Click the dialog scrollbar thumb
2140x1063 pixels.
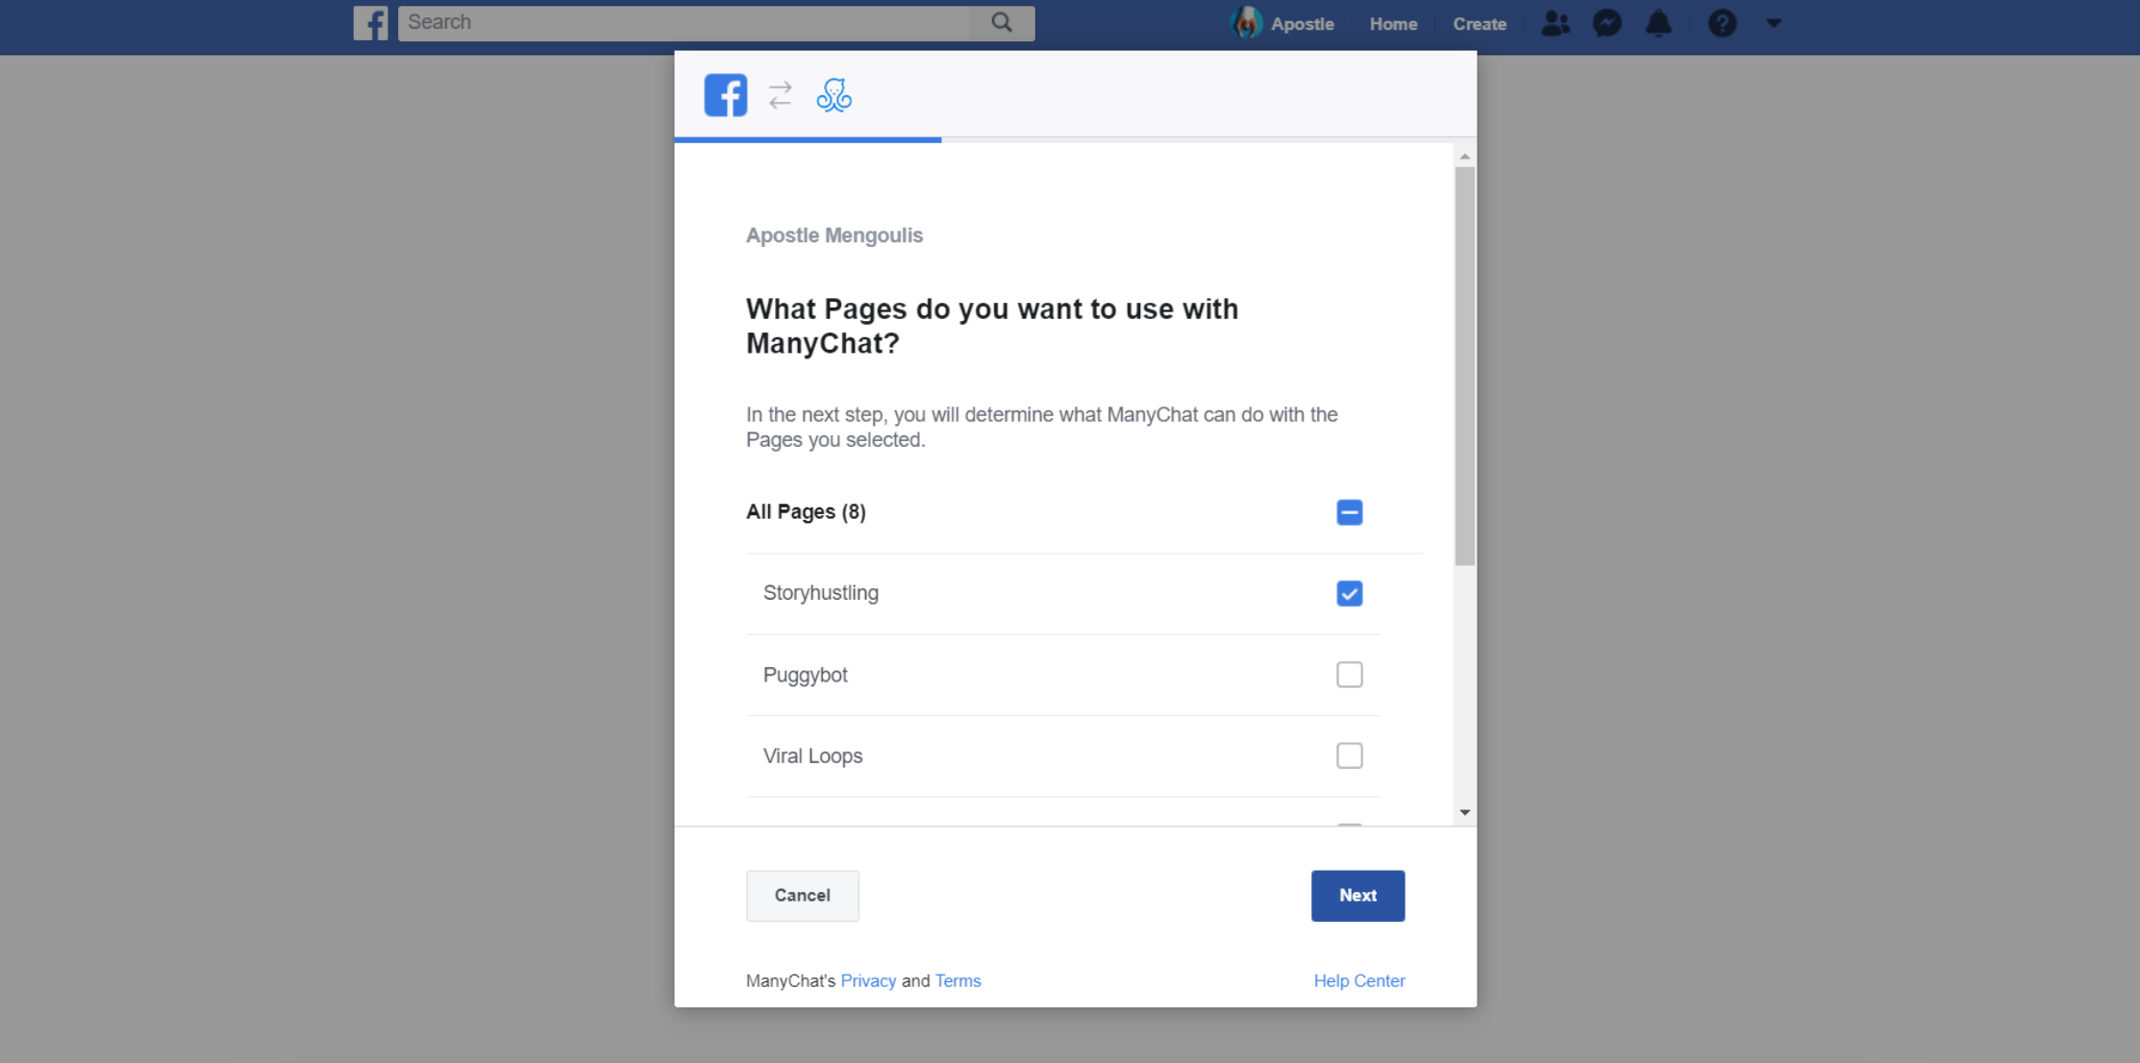pyautogui.click(x=1464, y=366)
